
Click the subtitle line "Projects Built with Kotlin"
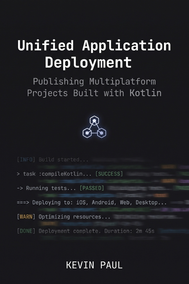[94, 93]
